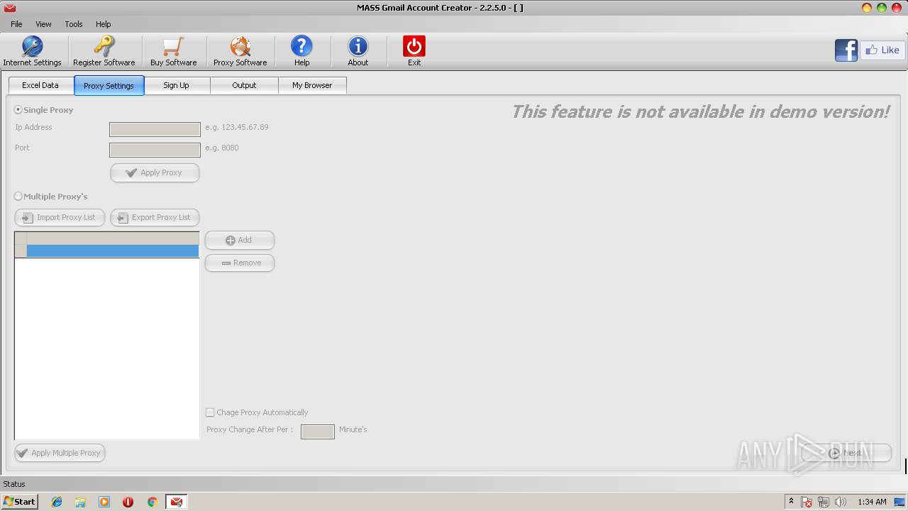The width and height of the screenshot is (908, 511).
Task: Enable Chage Proxy Automatically checkbox
Action: click(x=210, y=412)
